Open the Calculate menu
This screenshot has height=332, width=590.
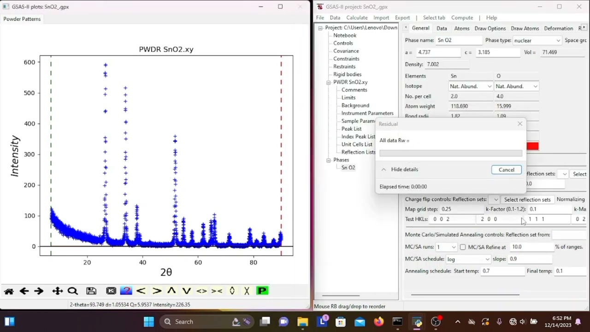[x=357, y=18]
